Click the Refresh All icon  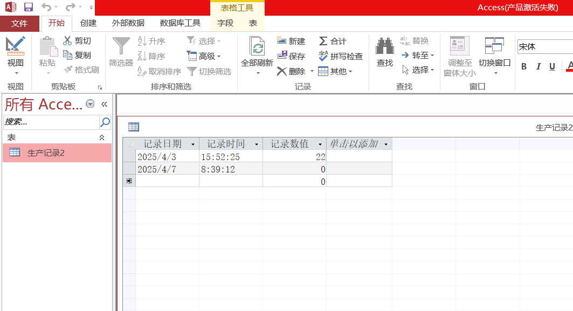coord(257,47)
